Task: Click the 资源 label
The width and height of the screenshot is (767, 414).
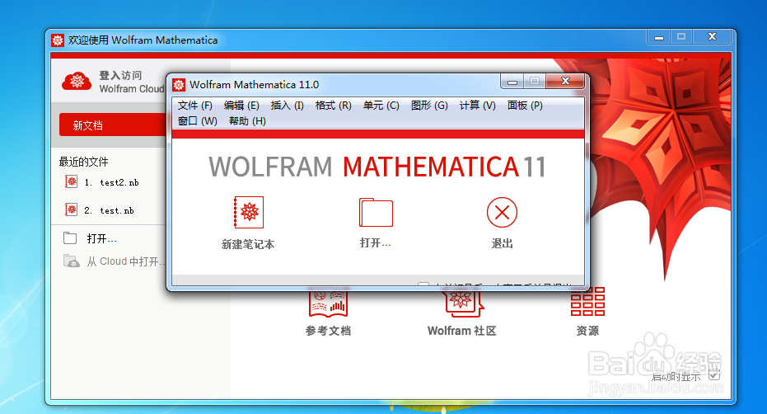Action: [x=587, y=332]
